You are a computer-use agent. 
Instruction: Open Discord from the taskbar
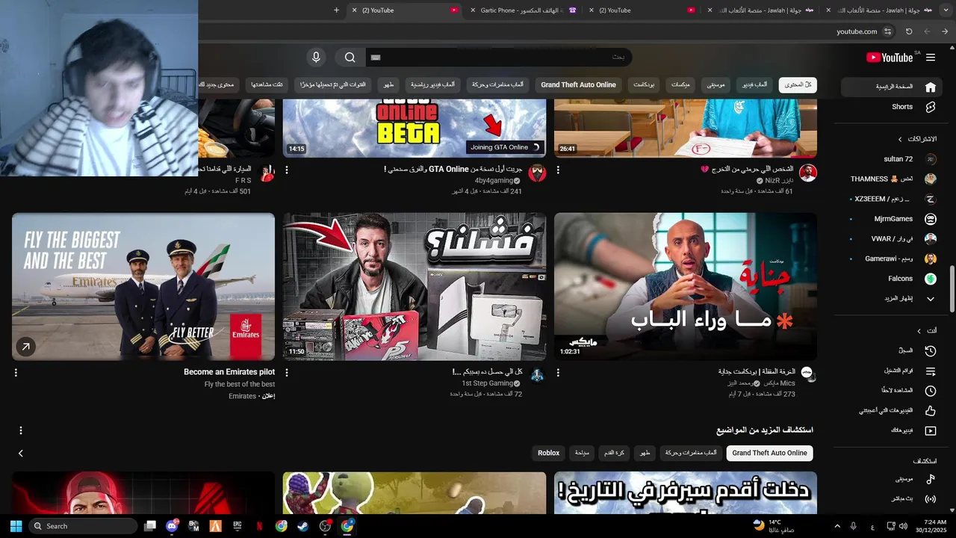pos(172,526)
